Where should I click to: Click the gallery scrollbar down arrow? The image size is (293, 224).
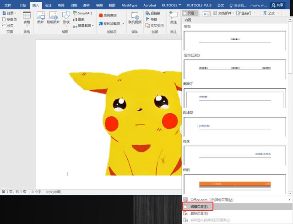coord(290,193)
